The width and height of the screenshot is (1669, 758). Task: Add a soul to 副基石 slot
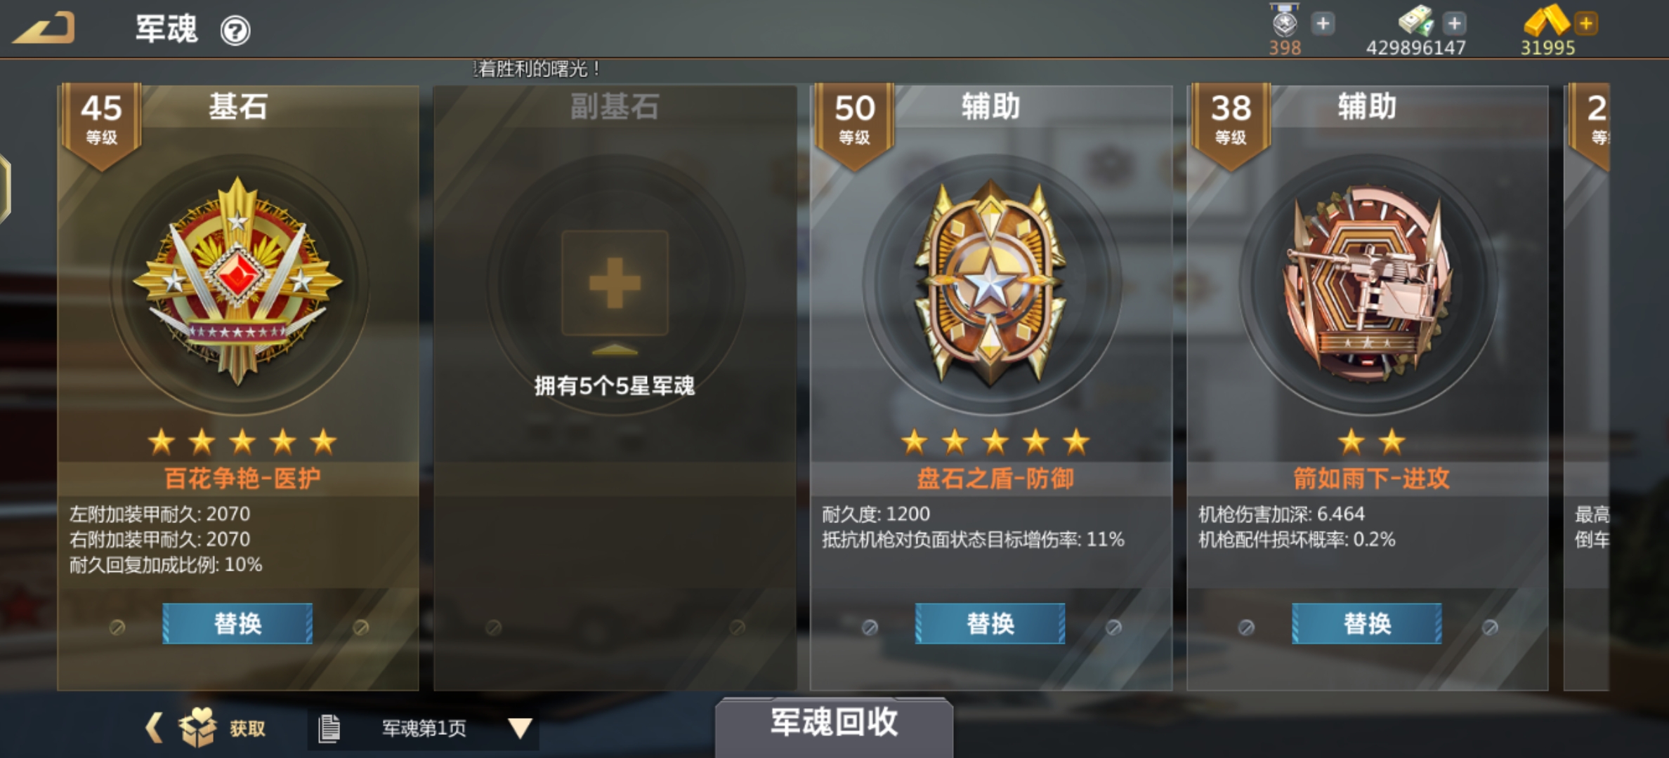click(x=615, y=283)
